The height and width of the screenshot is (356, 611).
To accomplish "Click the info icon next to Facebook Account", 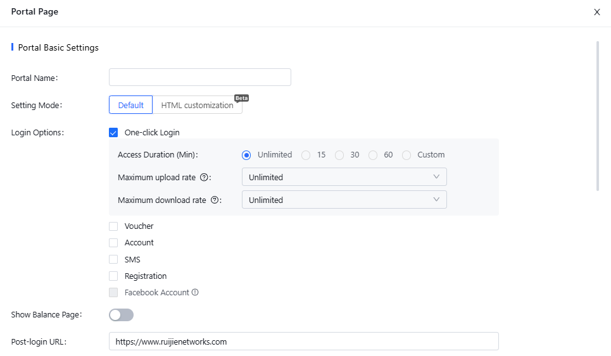I will [x=195, y=293].
